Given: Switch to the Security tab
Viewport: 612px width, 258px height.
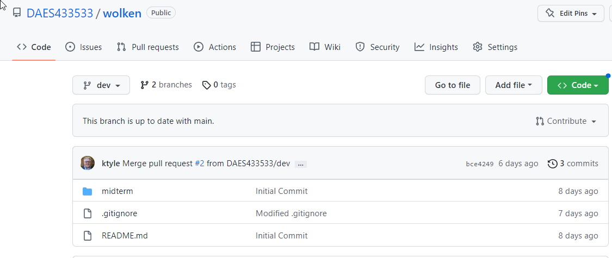Looking at the screenshot, I should pos(377,47).
